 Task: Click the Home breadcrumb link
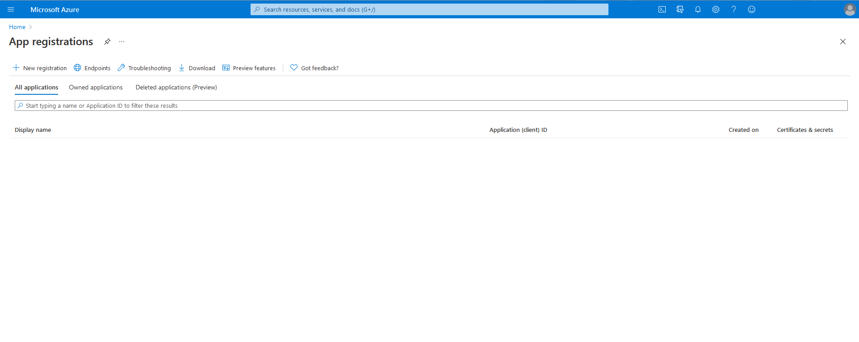click(x=17, y=27)
